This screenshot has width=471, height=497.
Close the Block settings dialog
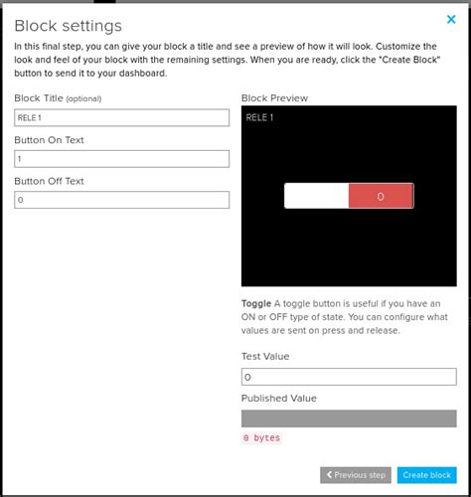click(x=451, y=19)
